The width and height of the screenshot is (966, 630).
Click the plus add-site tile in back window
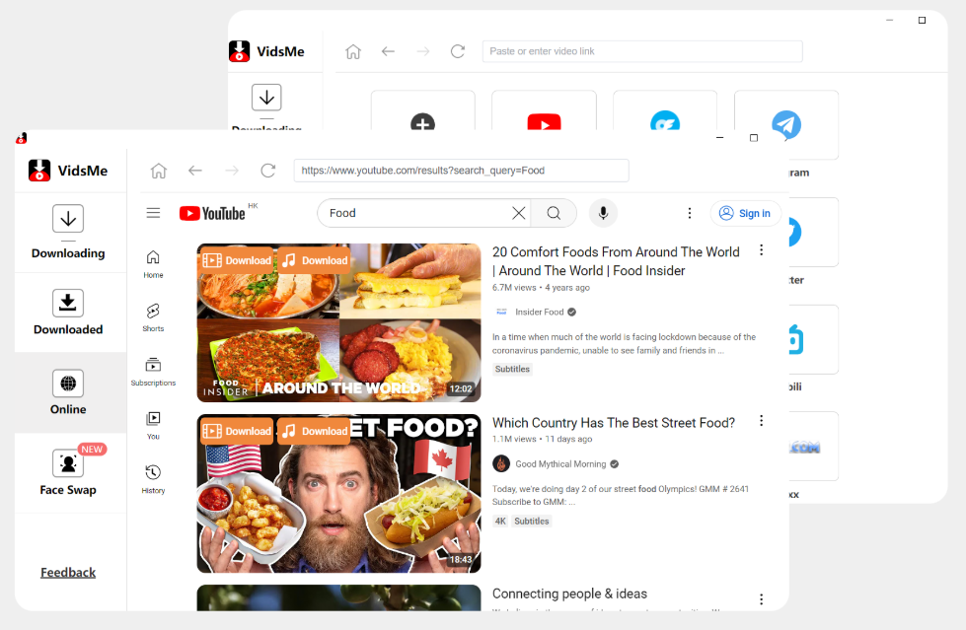pos(423,110)
